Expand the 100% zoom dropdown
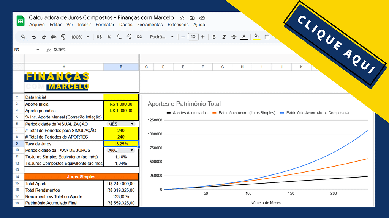 click(x=80, y=37)
